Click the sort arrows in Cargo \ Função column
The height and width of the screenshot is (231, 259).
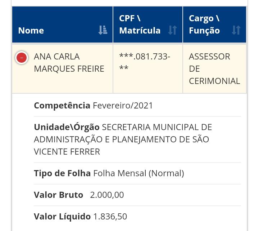coord(236,30)
